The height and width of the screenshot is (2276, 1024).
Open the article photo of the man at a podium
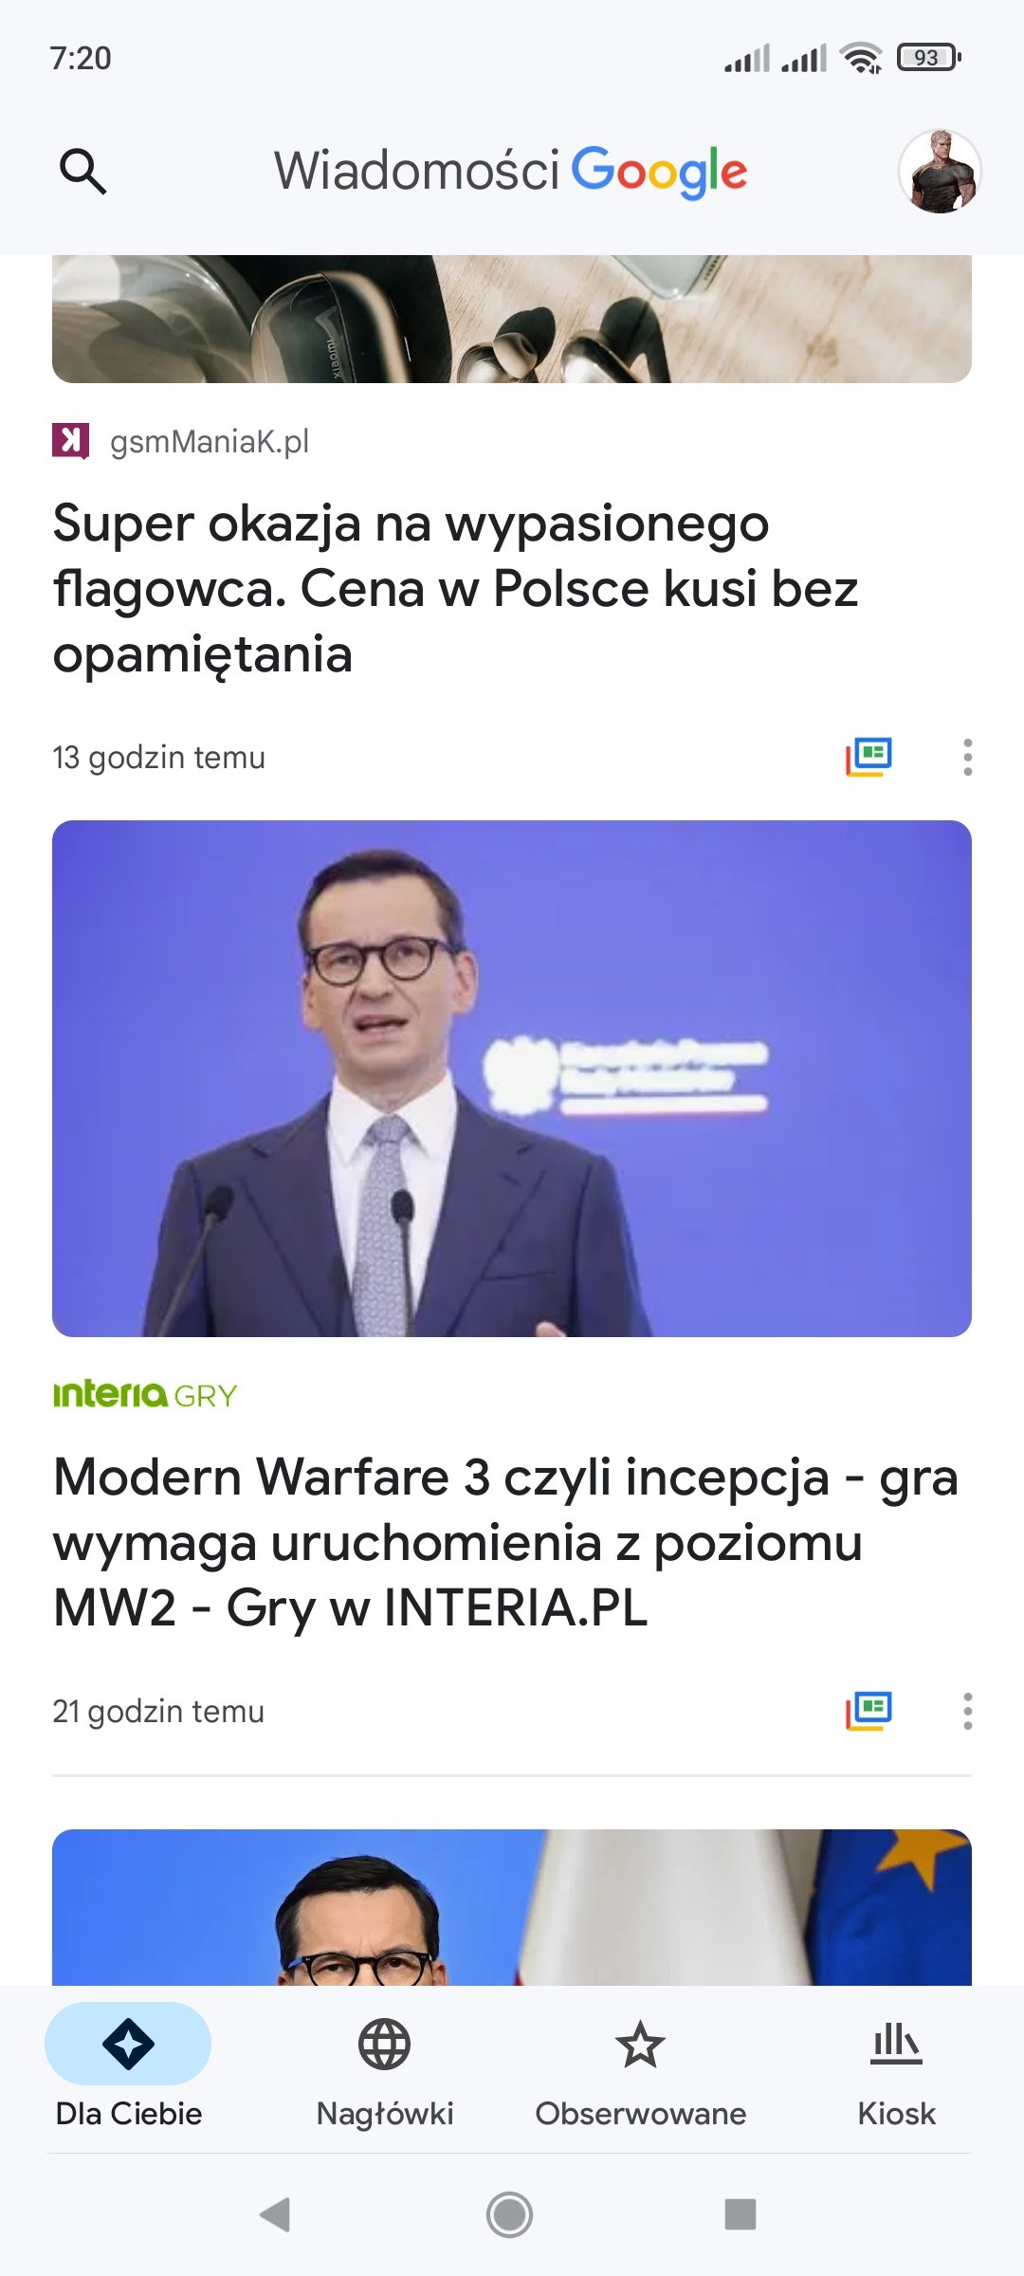(x=512, y=1078)
